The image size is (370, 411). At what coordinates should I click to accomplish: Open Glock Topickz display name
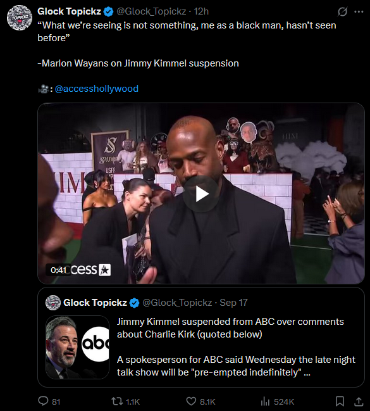tap(69, 11)
